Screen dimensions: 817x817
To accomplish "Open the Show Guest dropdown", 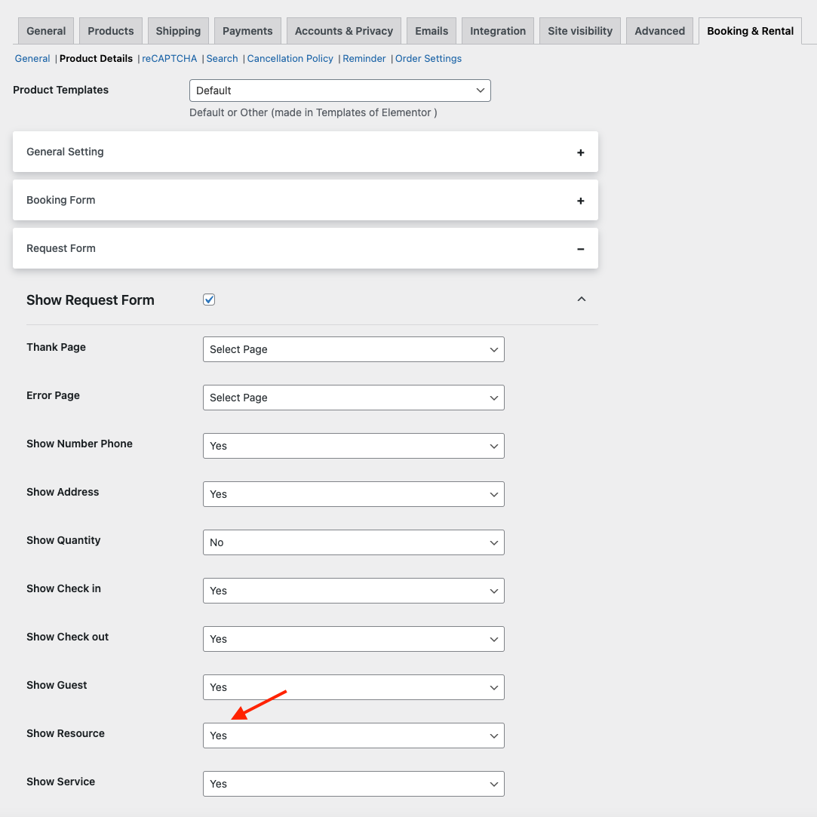I will tap(353, 687).
